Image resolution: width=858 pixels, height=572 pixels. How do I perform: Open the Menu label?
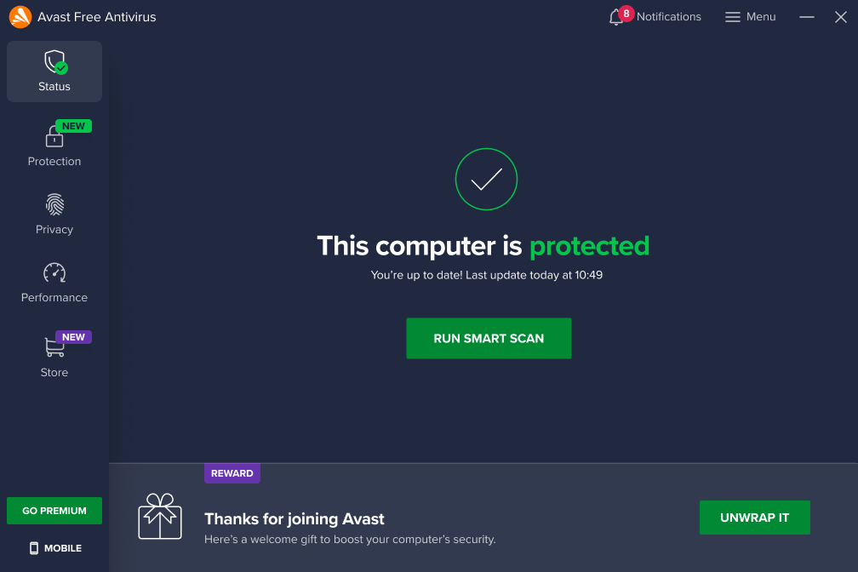(x=761, y=17)
